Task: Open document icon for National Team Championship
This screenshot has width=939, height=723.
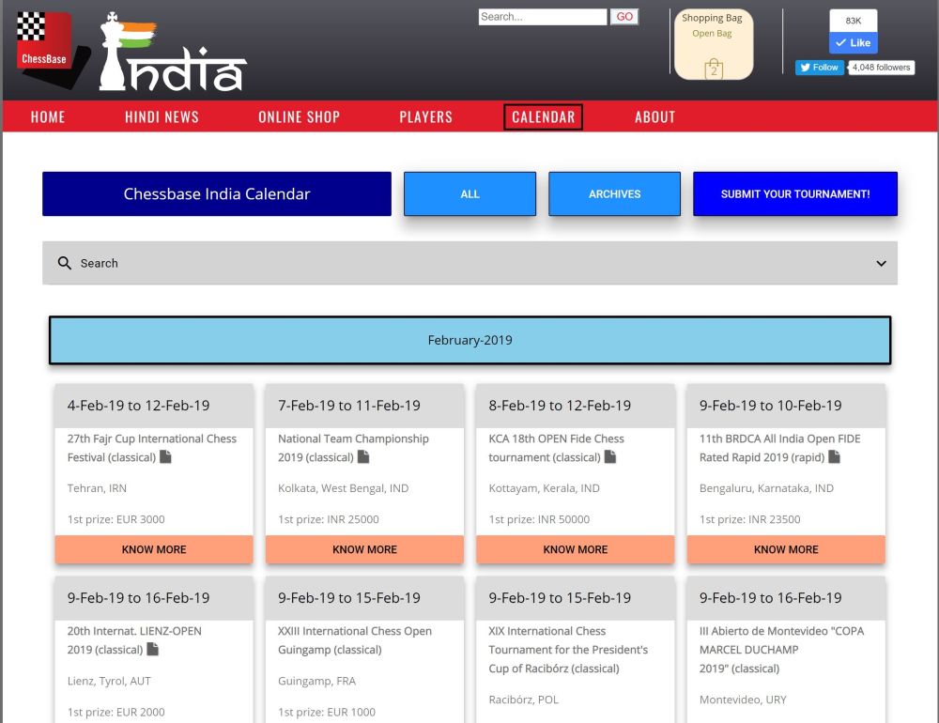Action: pyautogui.click(x=363, y=457)
